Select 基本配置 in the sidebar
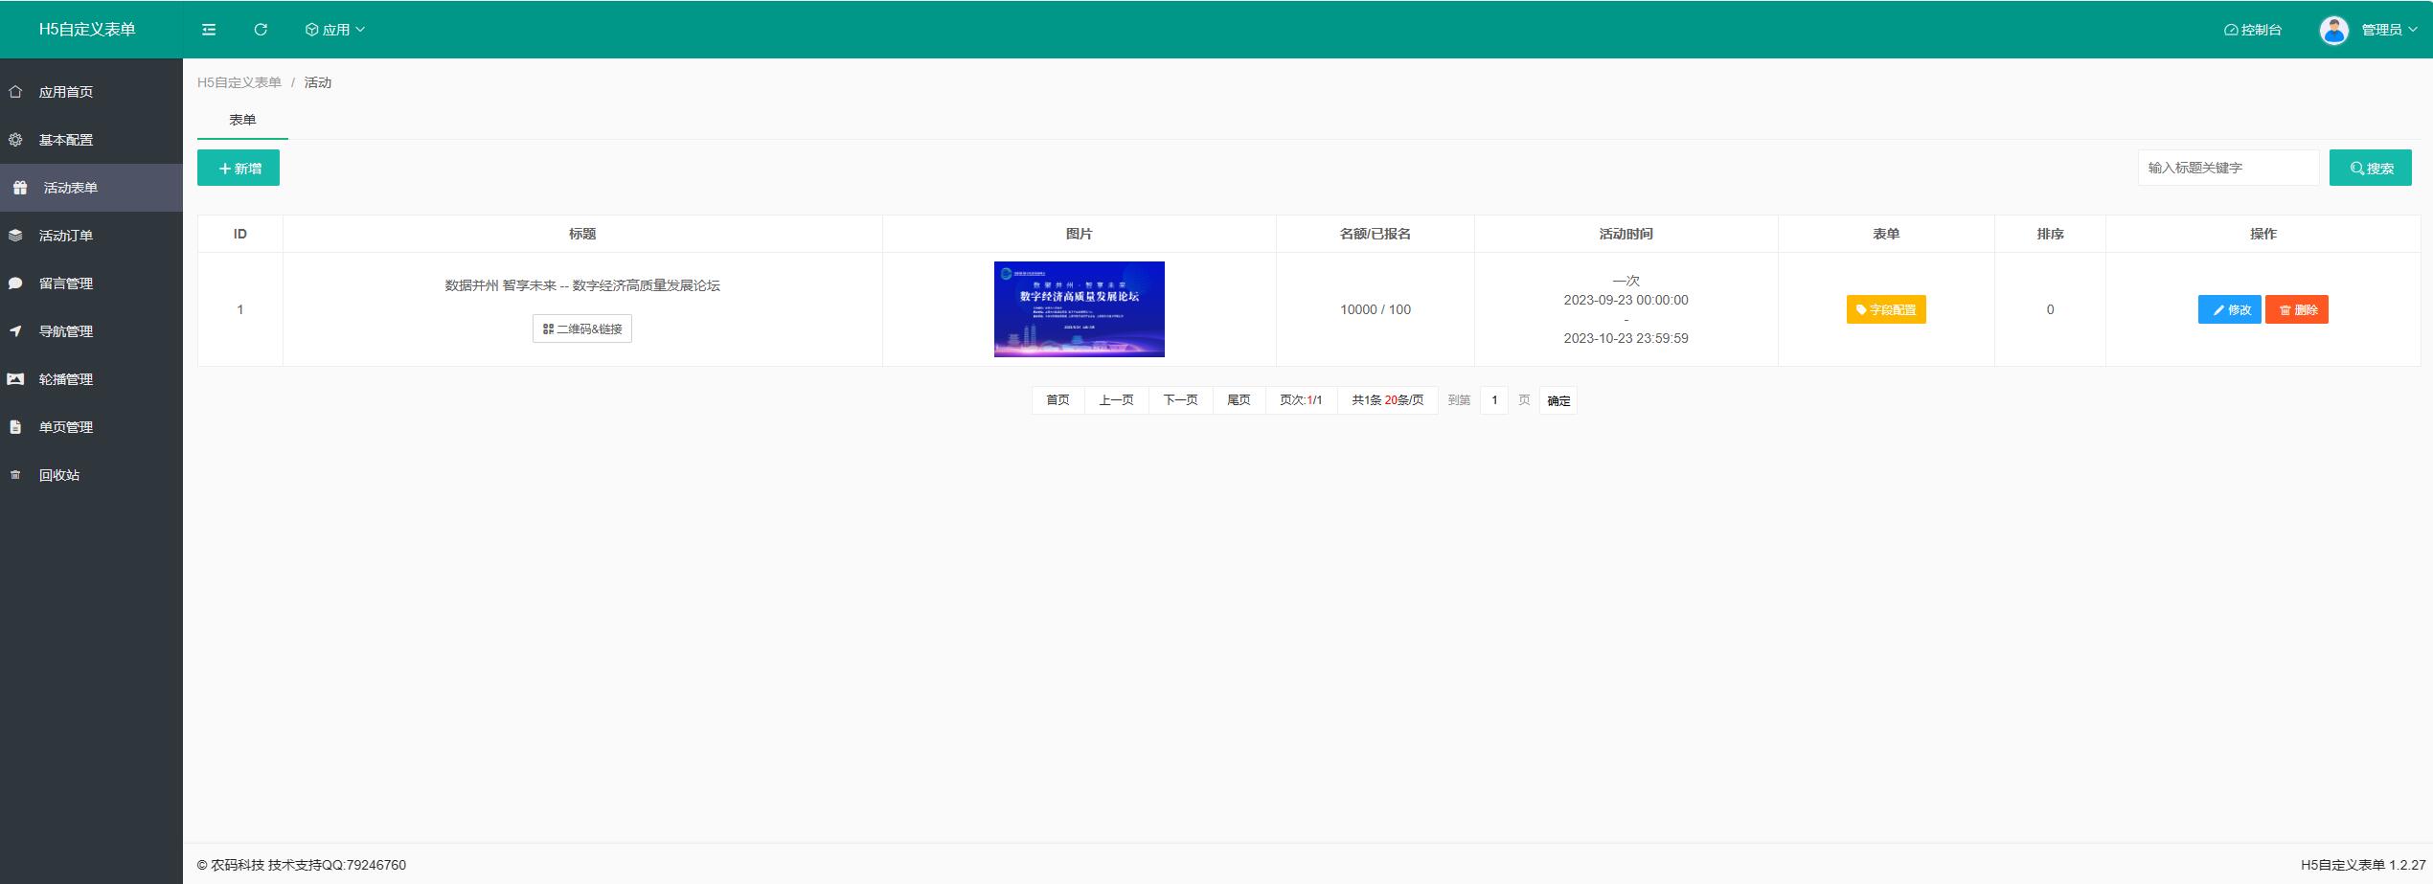The image size is (2433, 884). tap(65, 139)
